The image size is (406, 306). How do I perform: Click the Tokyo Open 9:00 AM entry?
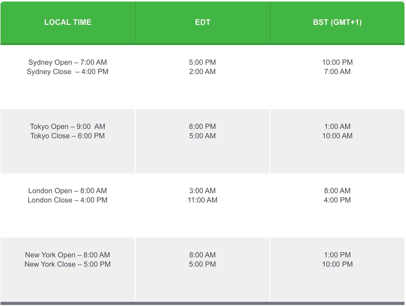68,127
